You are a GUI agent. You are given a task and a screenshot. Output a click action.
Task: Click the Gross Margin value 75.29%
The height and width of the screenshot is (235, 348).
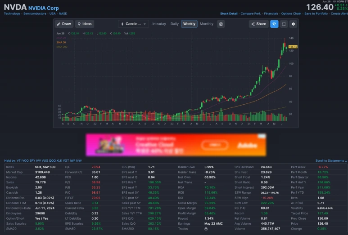point(210,203)
